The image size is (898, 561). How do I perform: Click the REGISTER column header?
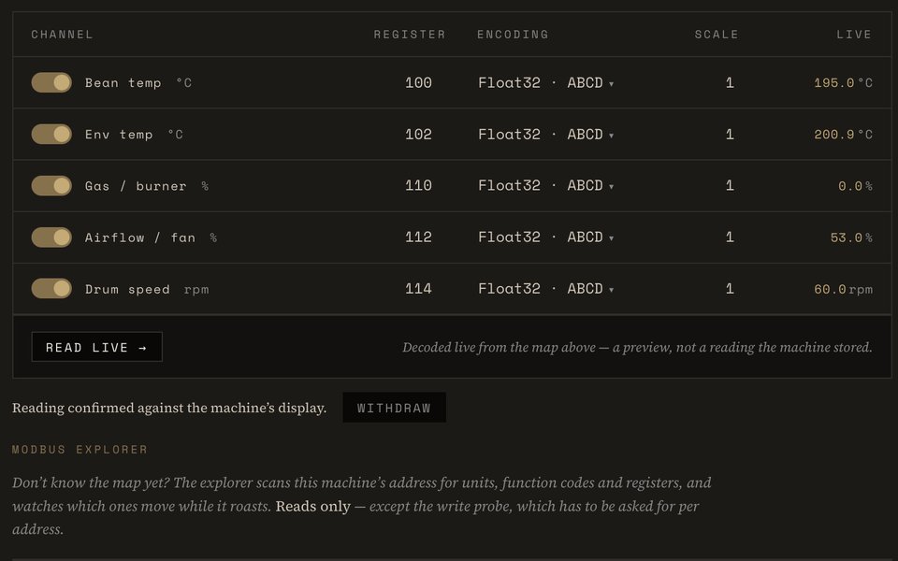tap(410, 35)
